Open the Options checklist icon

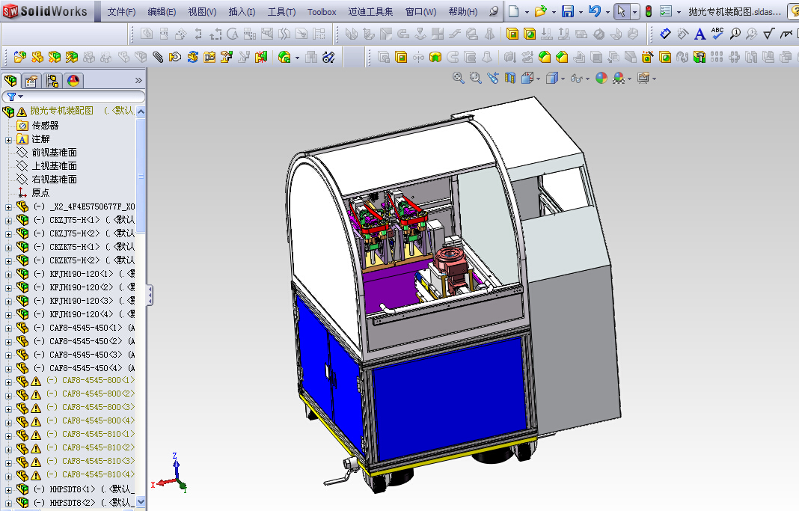point(666,11)
